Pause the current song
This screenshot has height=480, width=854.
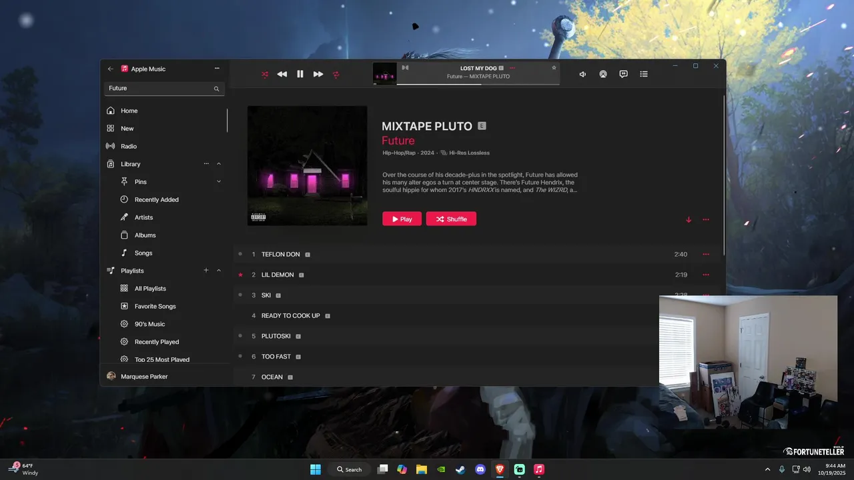(300, 74)
